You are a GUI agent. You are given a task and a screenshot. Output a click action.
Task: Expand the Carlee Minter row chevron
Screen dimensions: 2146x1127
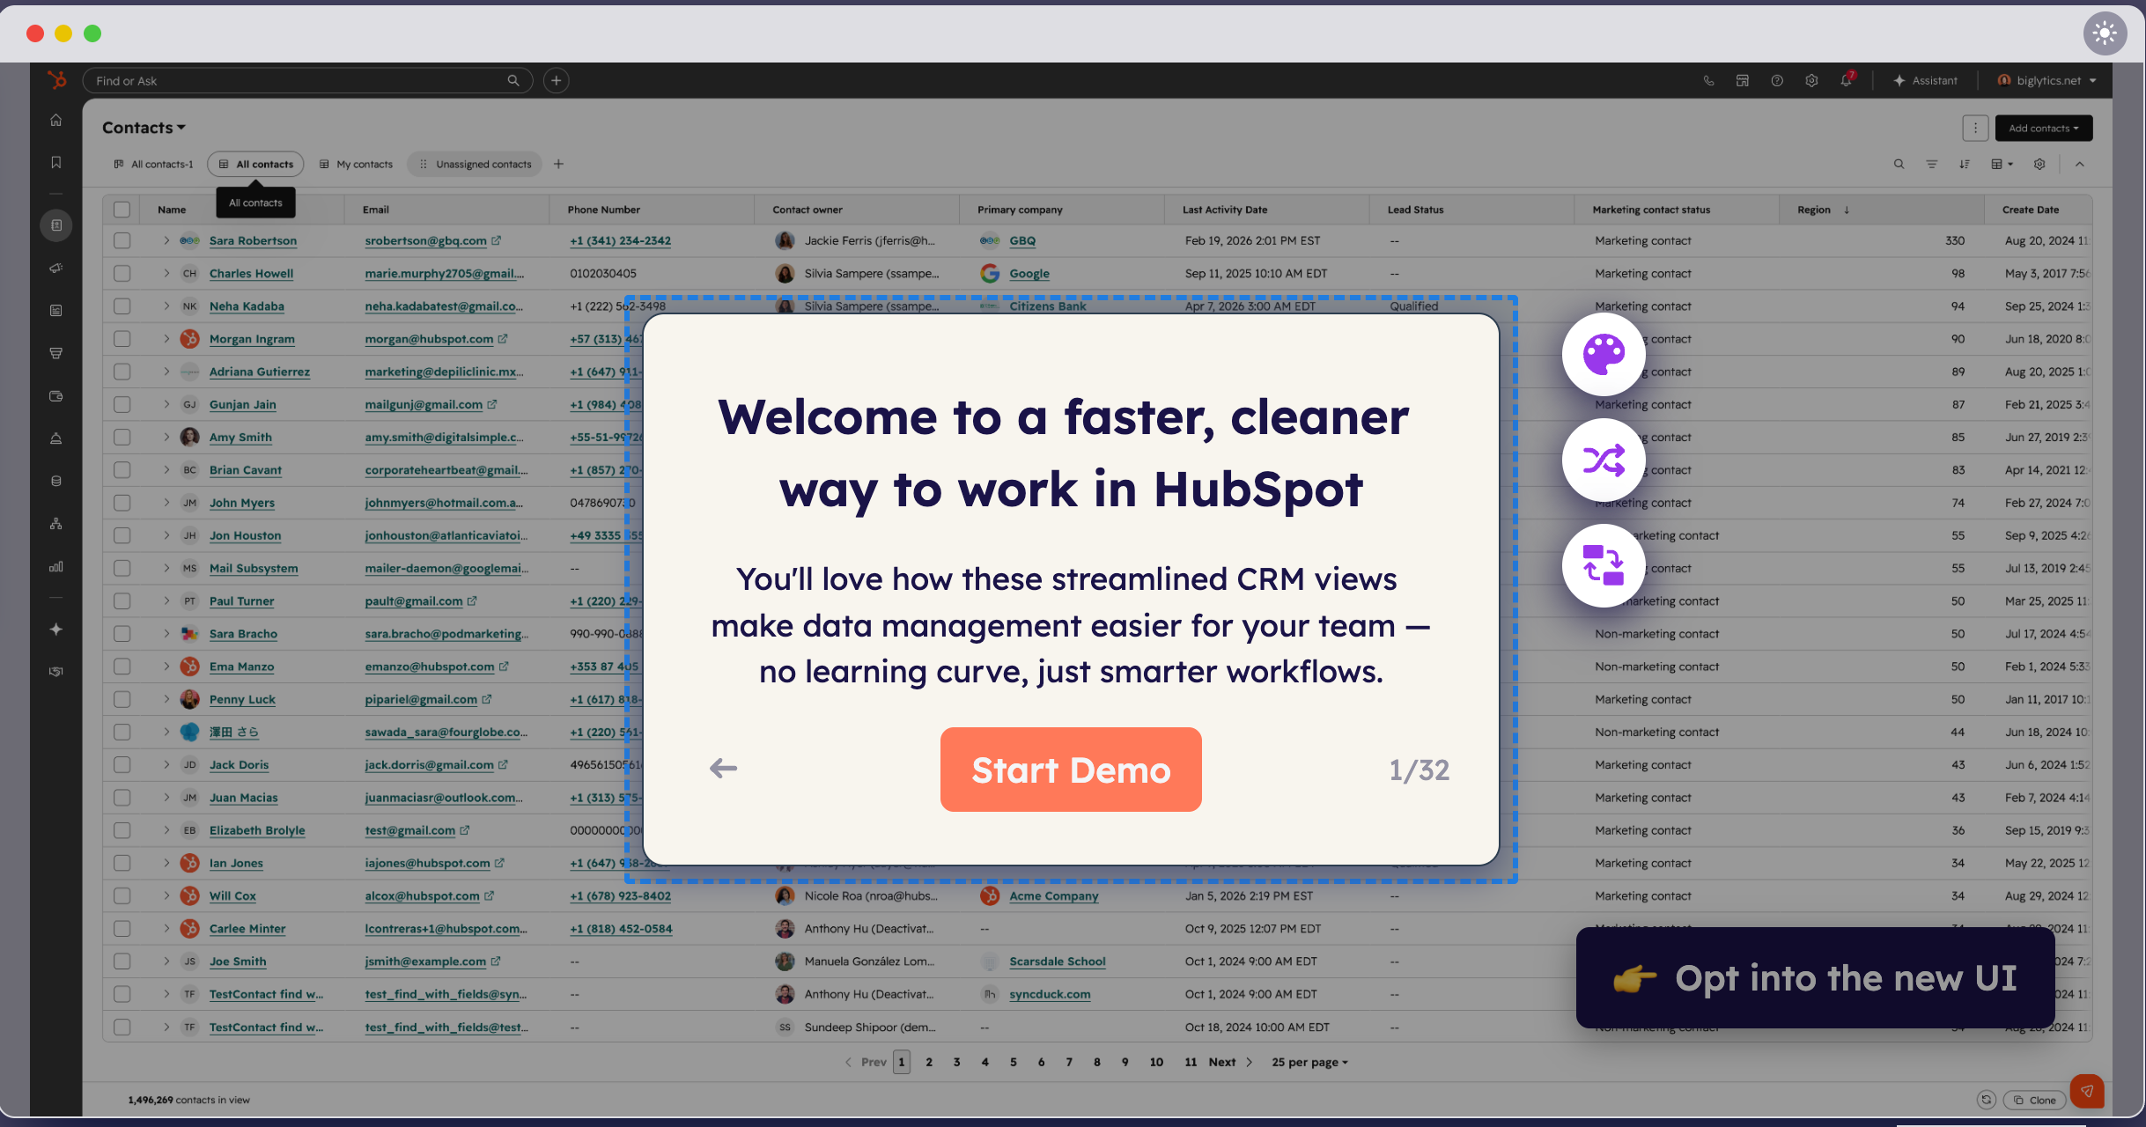[x=166, y=928]
